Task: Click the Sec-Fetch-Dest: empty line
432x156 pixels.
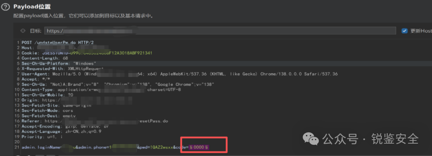Action: [x=48, y=116]
